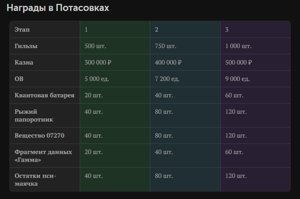
Task: Click the "Этап" row header cell
Action: pos(22,30)
